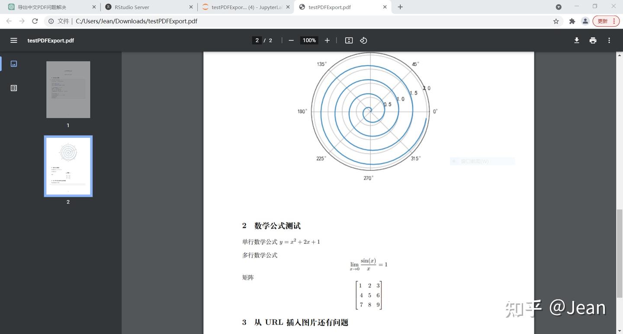The width and height of the screenshot is (623, 334).
Task: Click the 更新 update button
Action: coord(603,21)
